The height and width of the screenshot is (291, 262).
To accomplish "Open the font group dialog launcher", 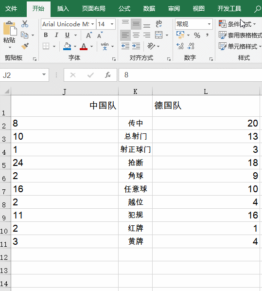I will [x=114, y=59].
